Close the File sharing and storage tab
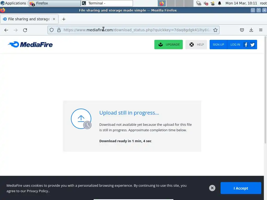 coord(54,19)
